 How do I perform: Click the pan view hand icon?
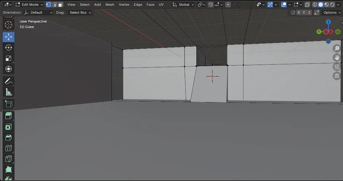click(x=337, y=58)
